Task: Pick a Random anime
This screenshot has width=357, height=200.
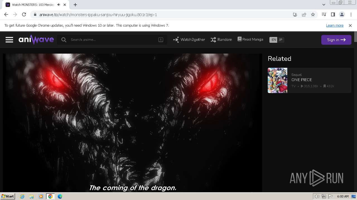Action: click(x=221, y=40)
